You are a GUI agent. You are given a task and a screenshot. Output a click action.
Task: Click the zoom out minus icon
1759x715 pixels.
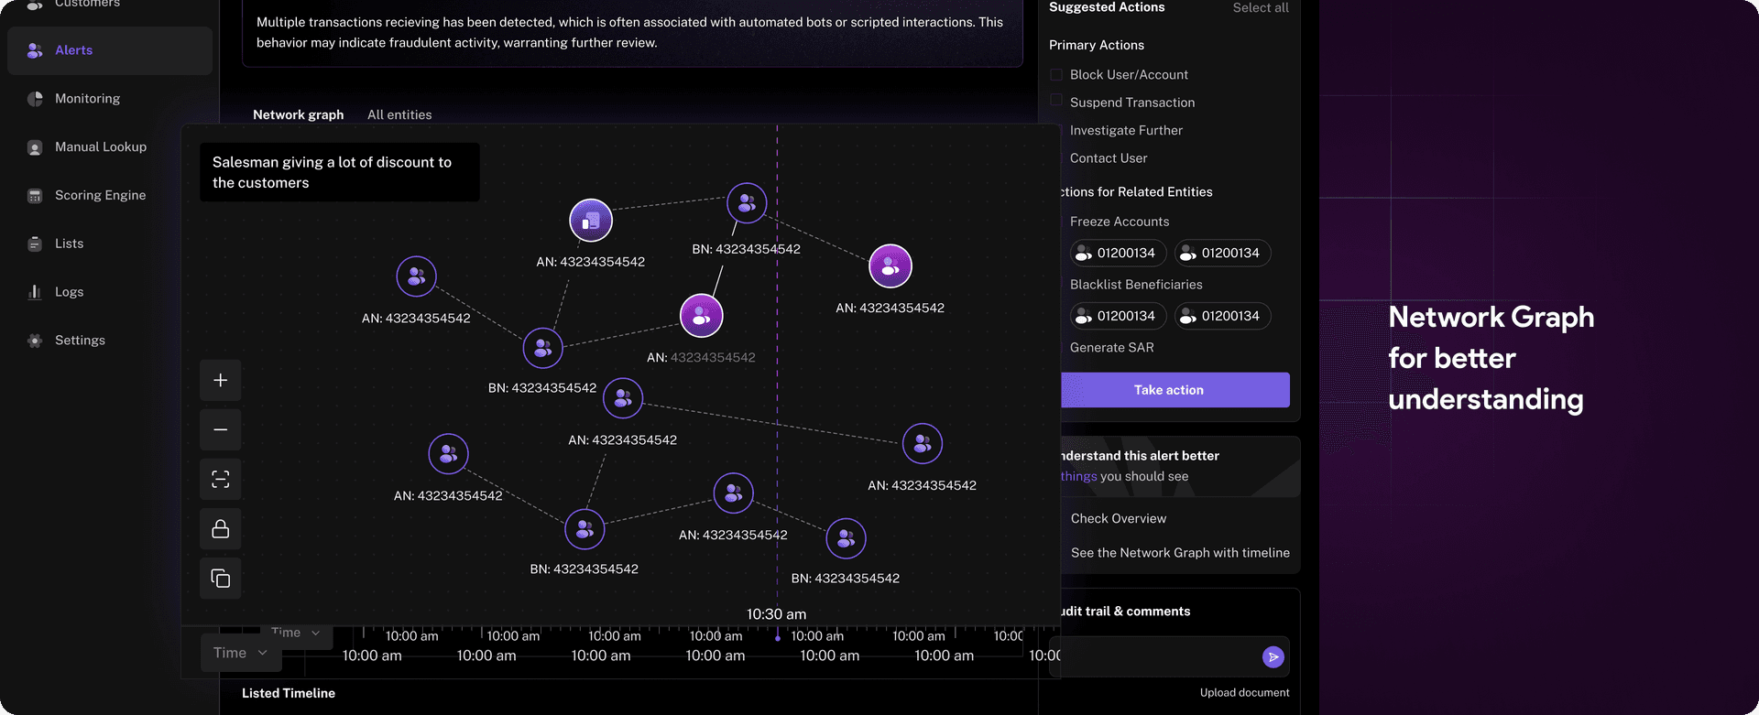click(220, 429)
